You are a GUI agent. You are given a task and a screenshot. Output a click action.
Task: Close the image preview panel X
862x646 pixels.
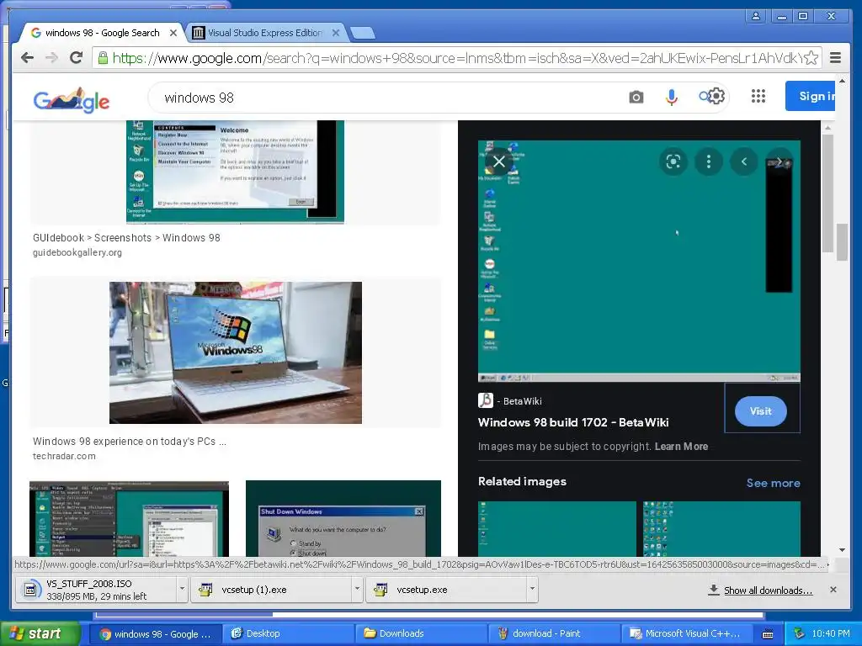point(498,161)
